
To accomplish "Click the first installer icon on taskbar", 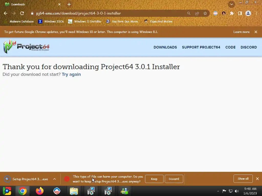I will (x=91, y=191).
